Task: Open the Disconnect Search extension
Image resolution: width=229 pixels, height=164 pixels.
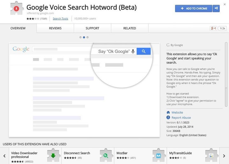Action: point(88,156)
